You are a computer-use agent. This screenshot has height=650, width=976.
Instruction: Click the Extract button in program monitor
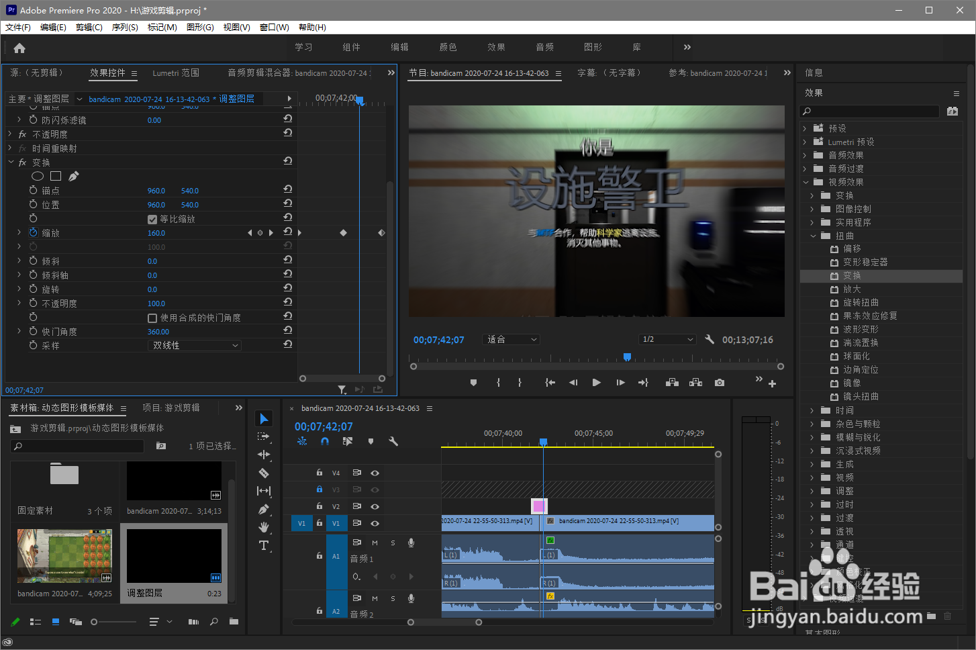coord(696,383)
